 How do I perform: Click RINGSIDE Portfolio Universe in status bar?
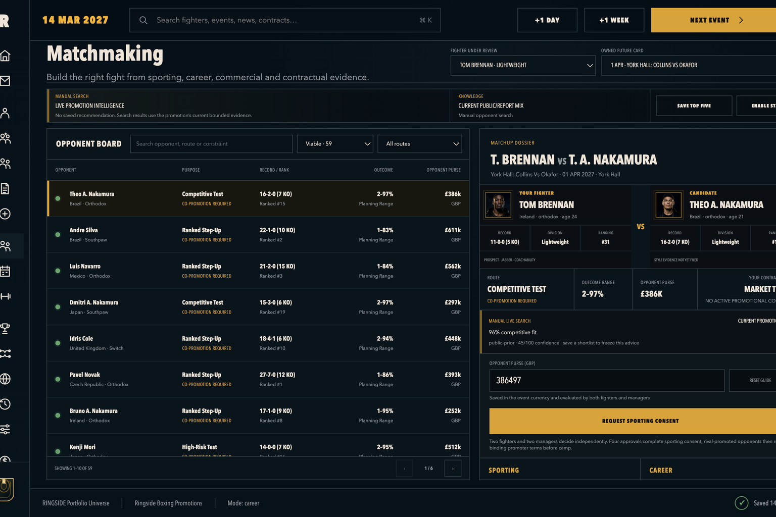[x=76, y=503]
